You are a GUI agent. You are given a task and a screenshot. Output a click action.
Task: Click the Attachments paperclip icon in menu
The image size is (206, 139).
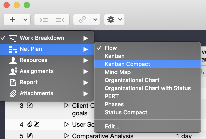click(x=13, y=93)
